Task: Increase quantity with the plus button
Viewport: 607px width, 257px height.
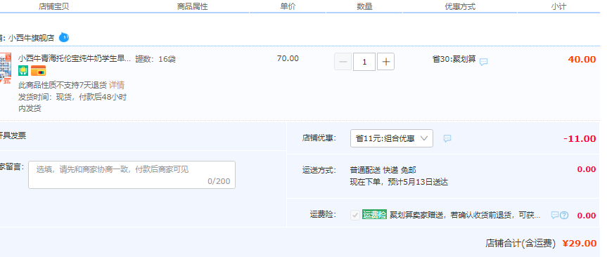Action: click(x=385, y=62)
